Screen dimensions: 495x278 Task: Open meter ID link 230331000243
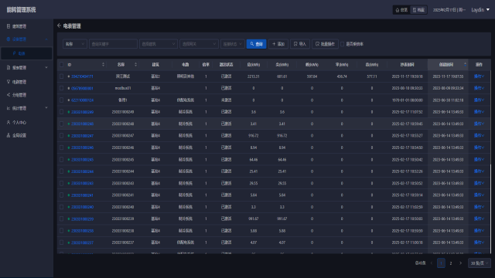click(82, 184)
